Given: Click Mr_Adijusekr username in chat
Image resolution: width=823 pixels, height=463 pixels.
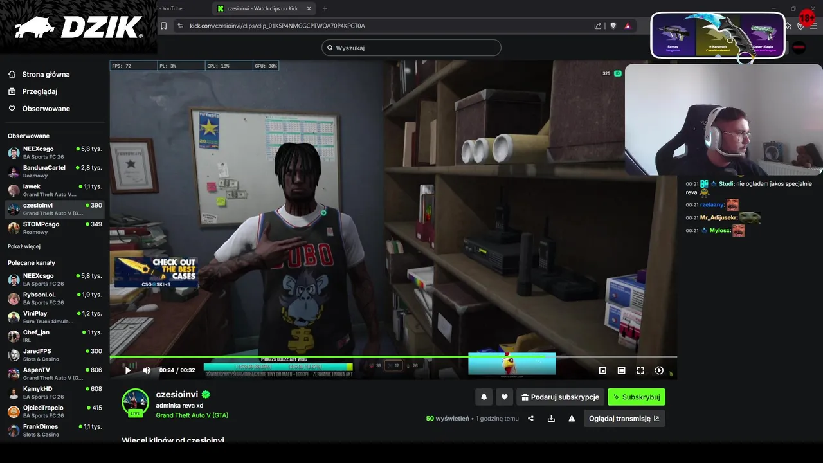Looking at the screenshot, I should (x=719, y=218).
